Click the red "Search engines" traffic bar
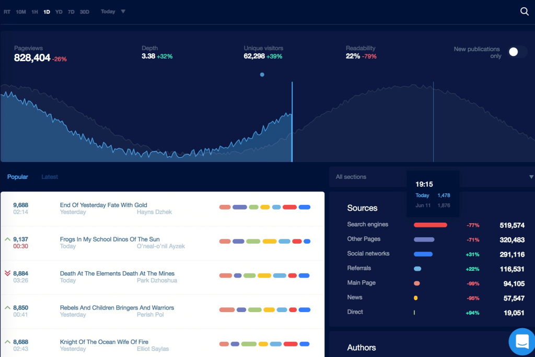Screen dimensions: 535x357 pyautogui.click(x=431, y=225)
